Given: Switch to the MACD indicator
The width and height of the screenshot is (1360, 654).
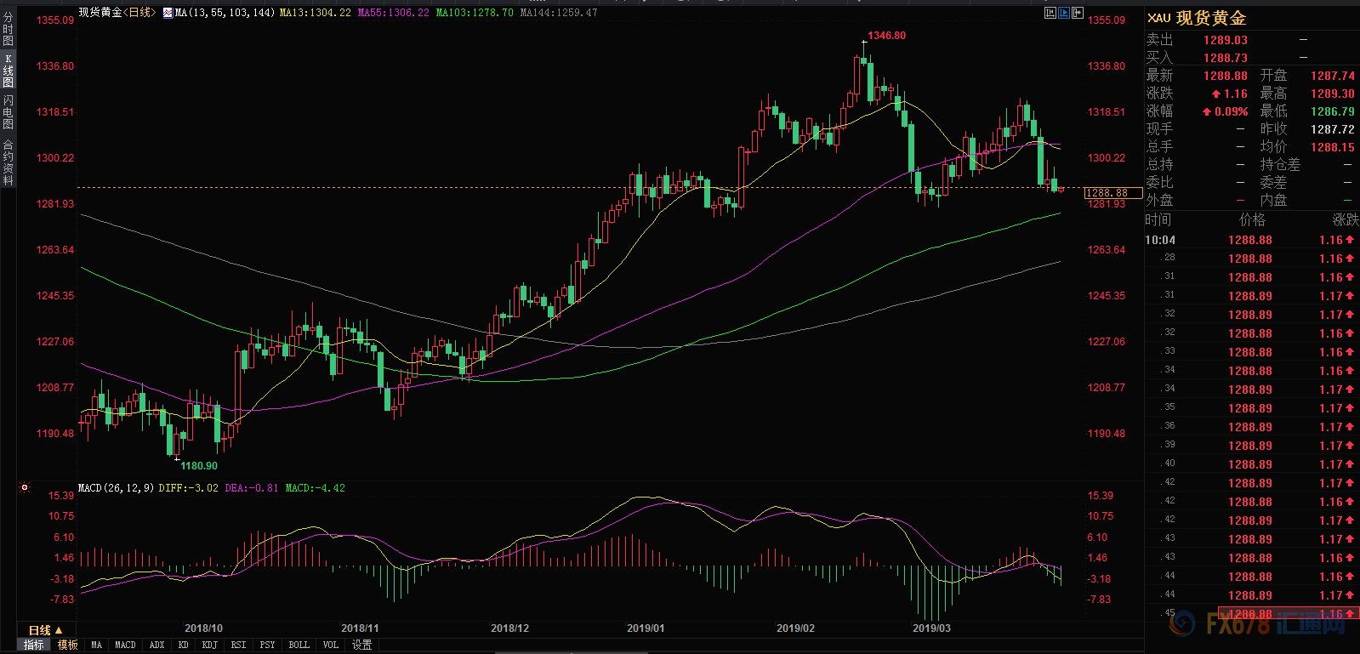Looking at the screenshot, I should coord(125,645).
